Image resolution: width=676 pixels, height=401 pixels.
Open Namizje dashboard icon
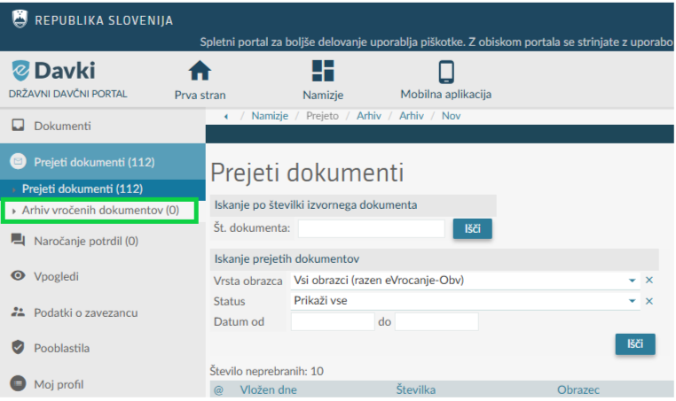point(323,72)
